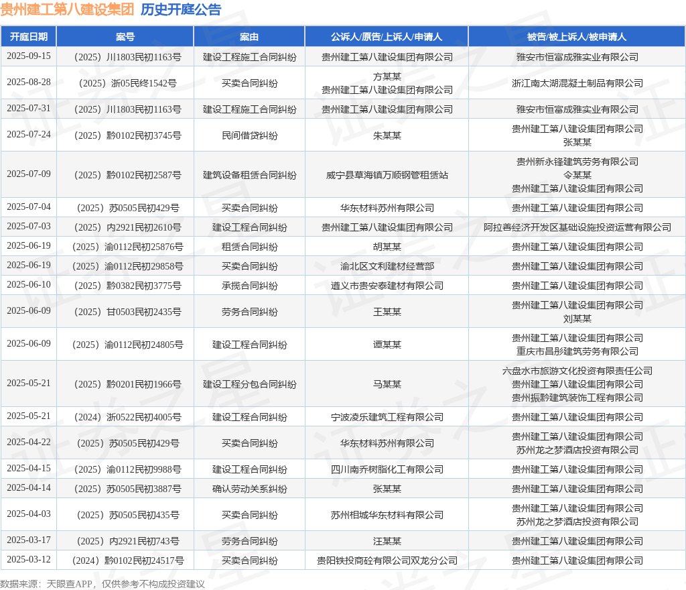Viewport: 686px width, 590px height.
Task: Click the date 2025-09-15
Action: pyautogui.click(x=29, y=56)
